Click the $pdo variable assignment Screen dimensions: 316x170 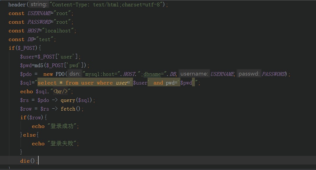coord(26,74)
